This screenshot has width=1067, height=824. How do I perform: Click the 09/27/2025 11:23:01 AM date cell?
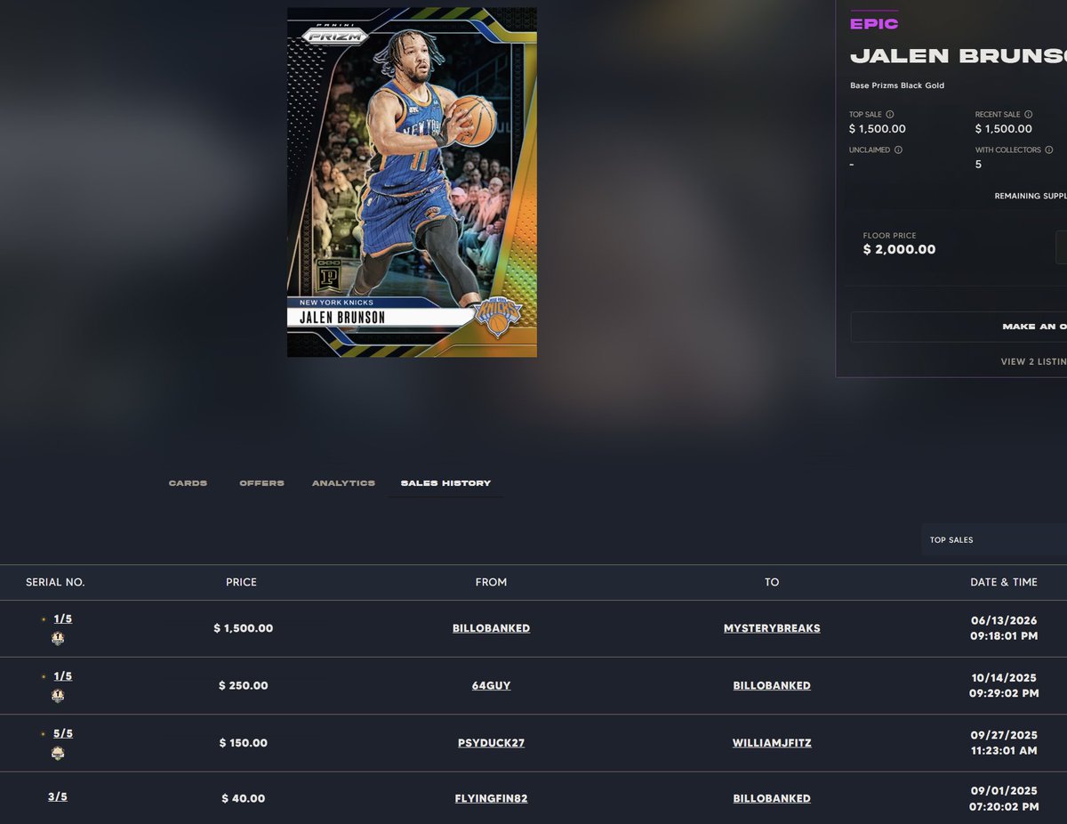point(1003,743)
